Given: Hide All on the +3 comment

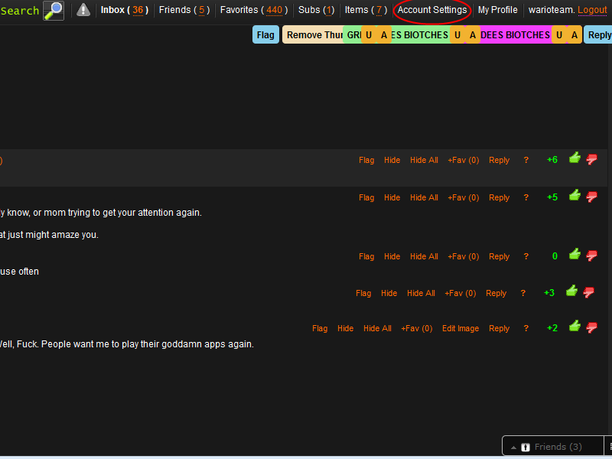Looking at the screenshot, I should coord(421,293).
